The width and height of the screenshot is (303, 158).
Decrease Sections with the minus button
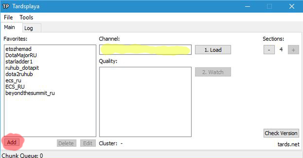tap(269, 50)
